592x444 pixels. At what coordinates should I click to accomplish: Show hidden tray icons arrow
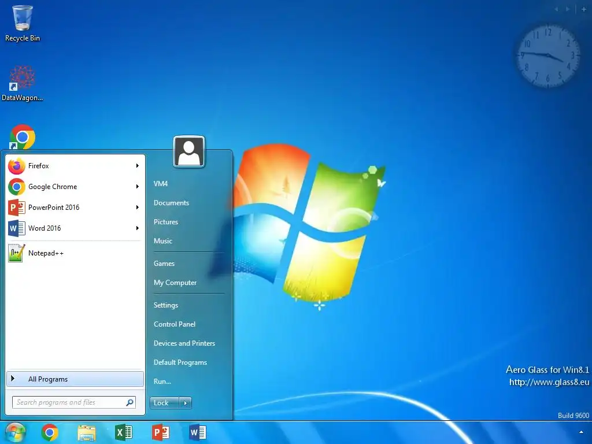[x=581, y=432]
